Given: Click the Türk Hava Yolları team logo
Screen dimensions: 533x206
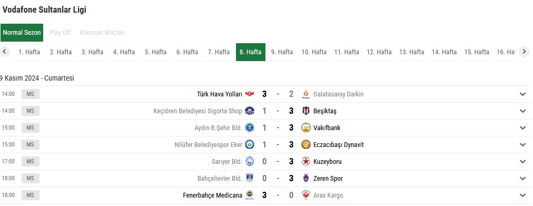Looking at the screenshot, I should point(250,94).
